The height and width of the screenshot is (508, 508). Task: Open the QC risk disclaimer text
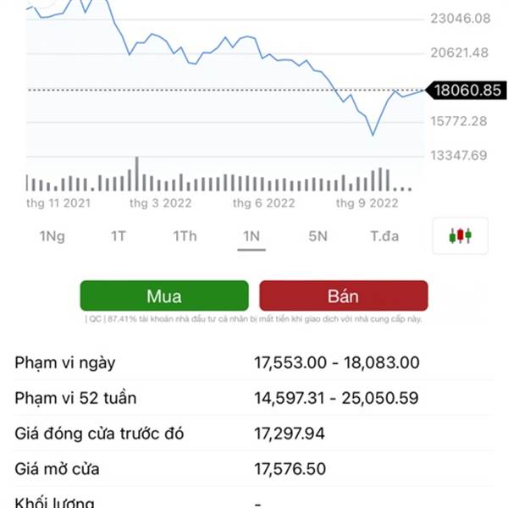tap(254, 319)
